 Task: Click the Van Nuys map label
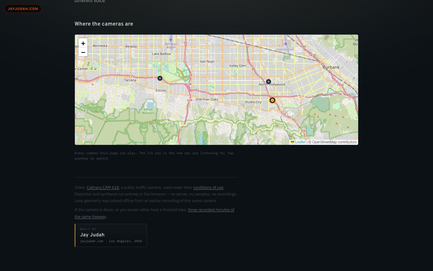coord(207,61)
